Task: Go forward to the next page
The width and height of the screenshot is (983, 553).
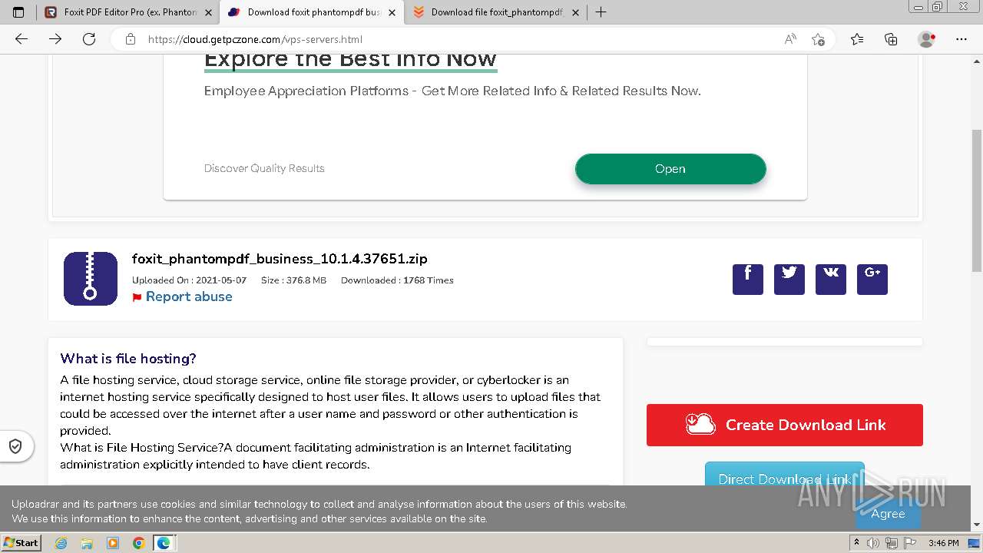Action: point(55,39)
